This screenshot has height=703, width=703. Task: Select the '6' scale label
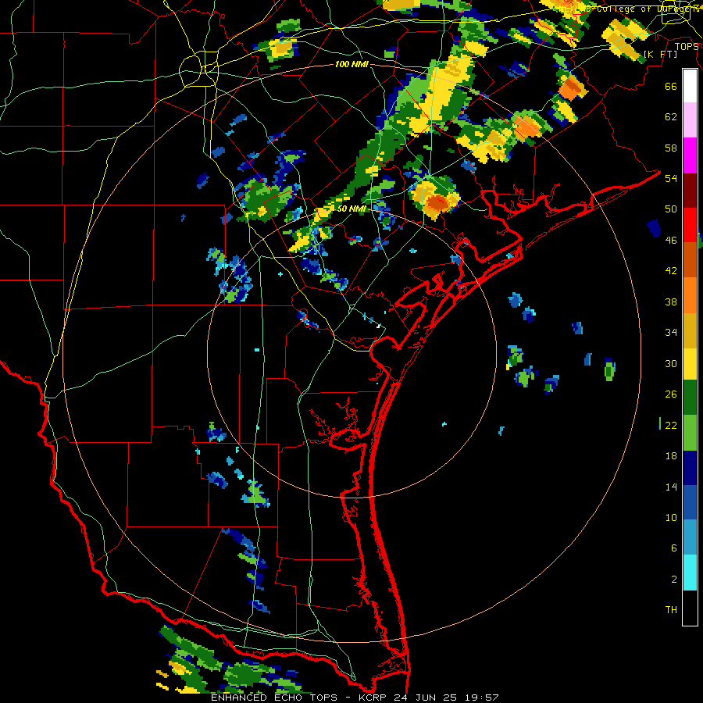pyautogui.click(x=674, y=548)
